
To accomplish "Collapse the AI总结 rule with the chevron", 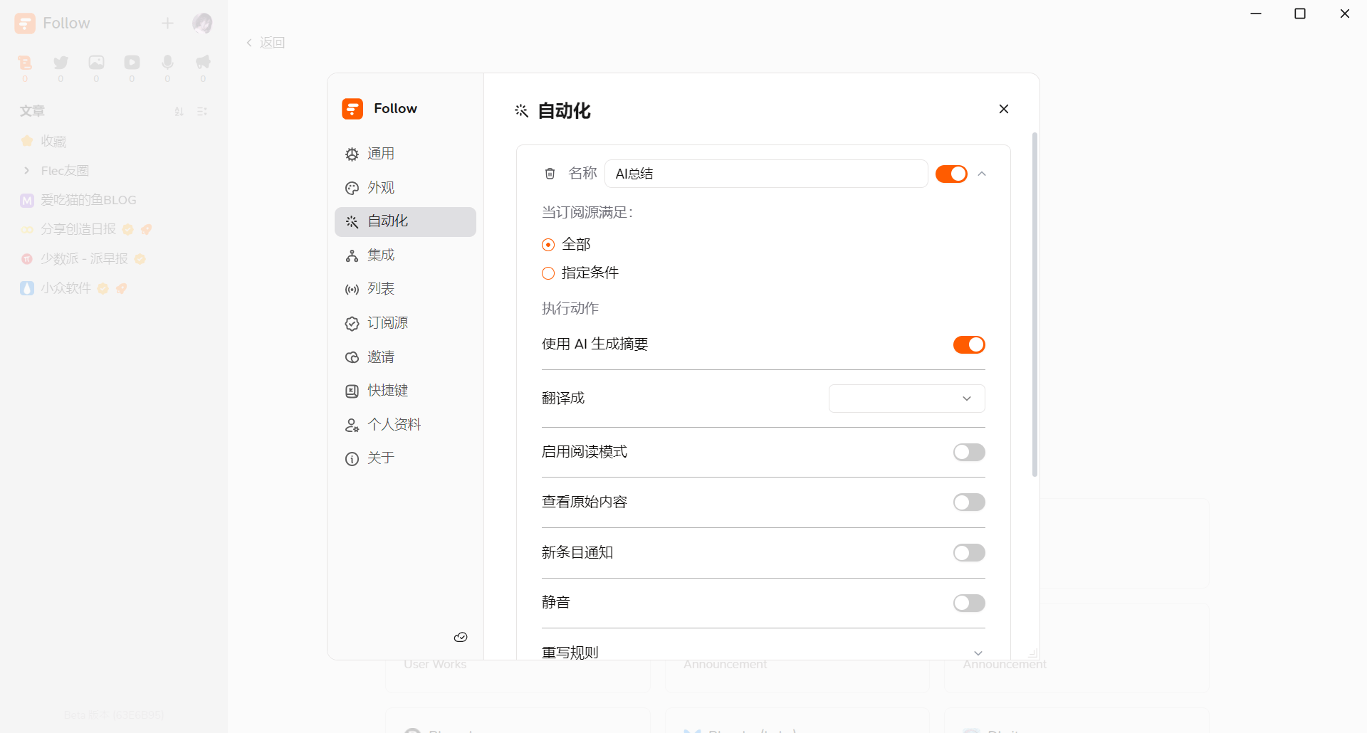I will point(982,174).
